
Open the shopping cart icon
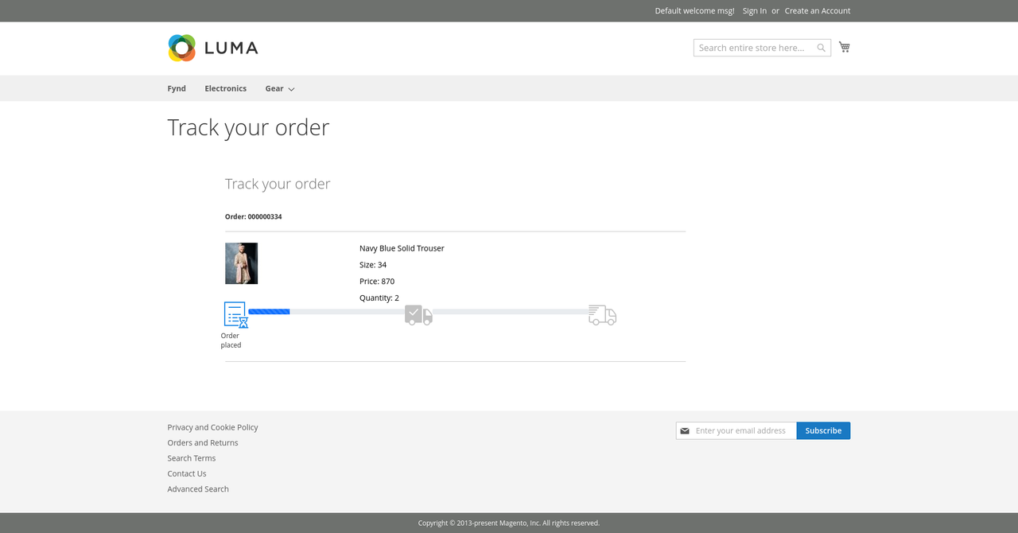844,47
